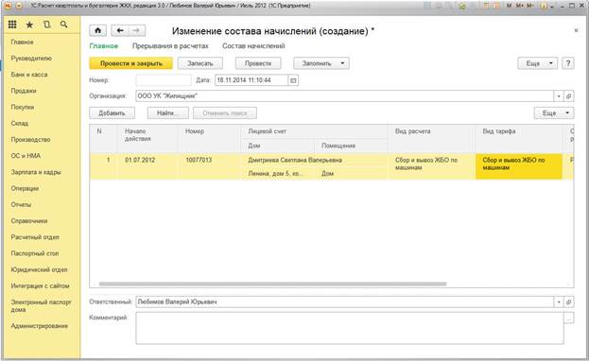
Task: Click the save icon in the title bar
Action: [x=427, y=6]
